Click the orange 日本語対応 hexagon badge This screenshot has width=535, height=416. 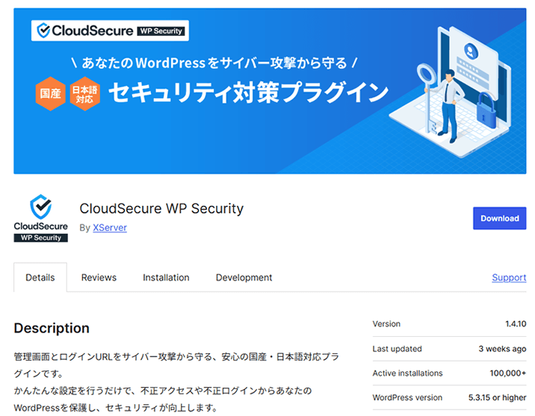click(84, 94)
